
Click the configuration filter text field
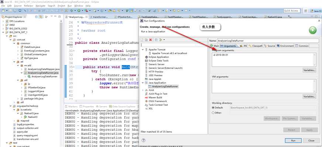[x=174, y=45]
